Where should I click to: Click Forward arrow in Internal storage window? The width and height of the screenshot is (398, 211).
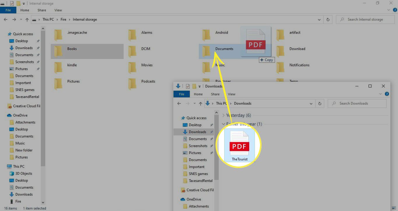point(14,19)
